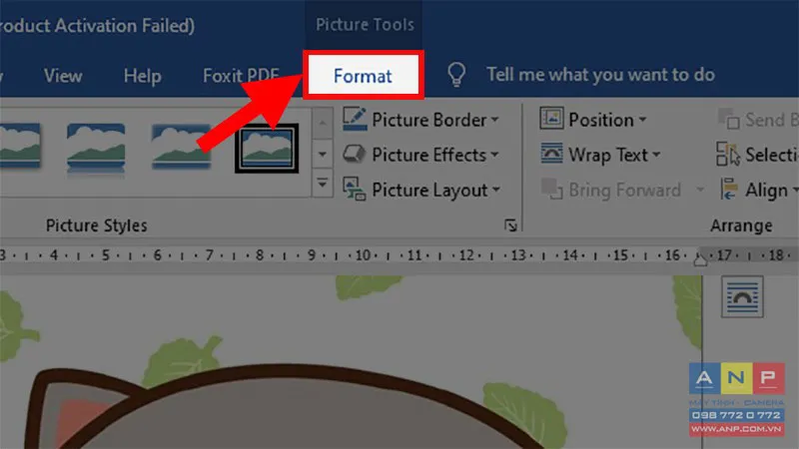This screenshot has height=449, width=799.
Task: Open the Help ribbon tab
Action: pos(142,75)
